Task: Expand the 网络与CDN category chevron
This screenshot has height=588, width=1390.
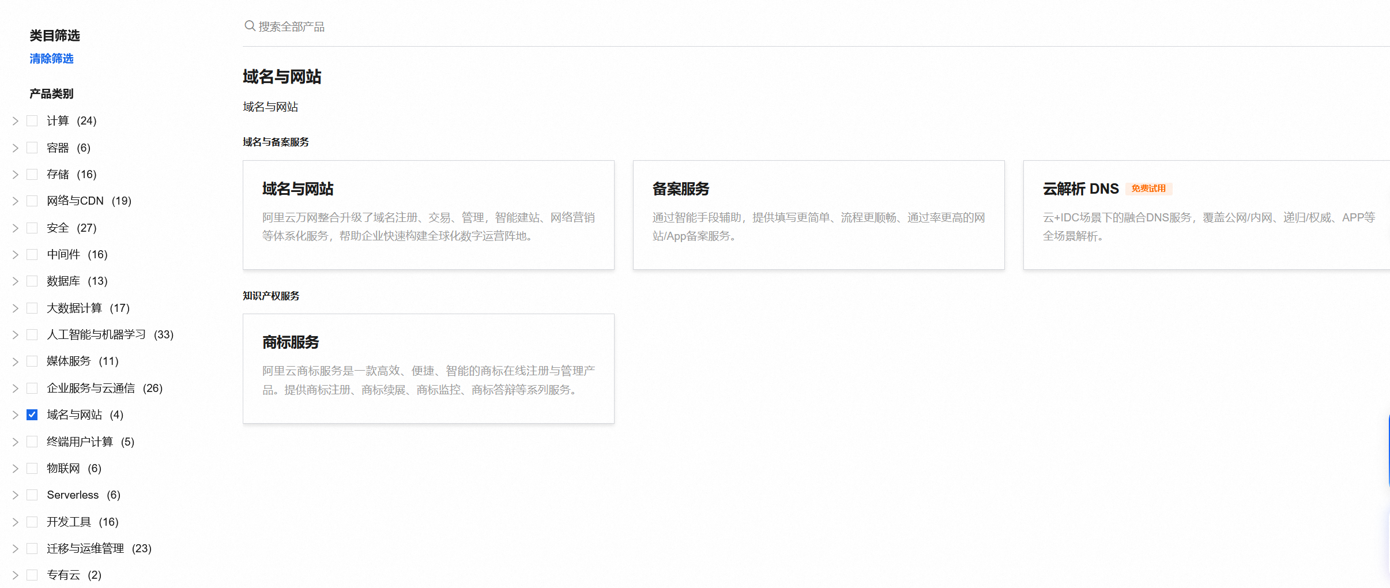Action: coord(16,201)
